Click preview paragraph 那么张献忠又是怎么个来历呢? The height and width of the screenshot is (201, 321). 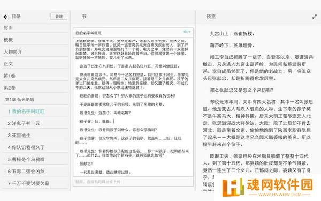tap(242, 90)
